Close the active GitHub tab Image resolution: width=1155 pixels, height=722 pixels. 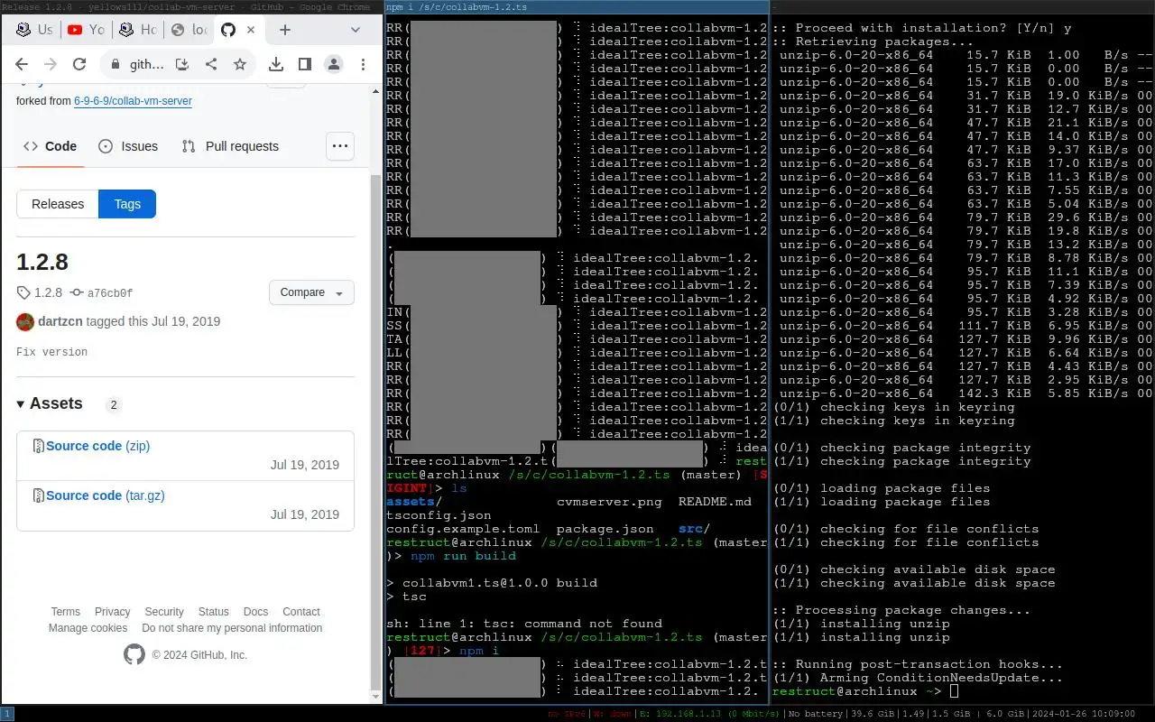[x=251, y=30]
